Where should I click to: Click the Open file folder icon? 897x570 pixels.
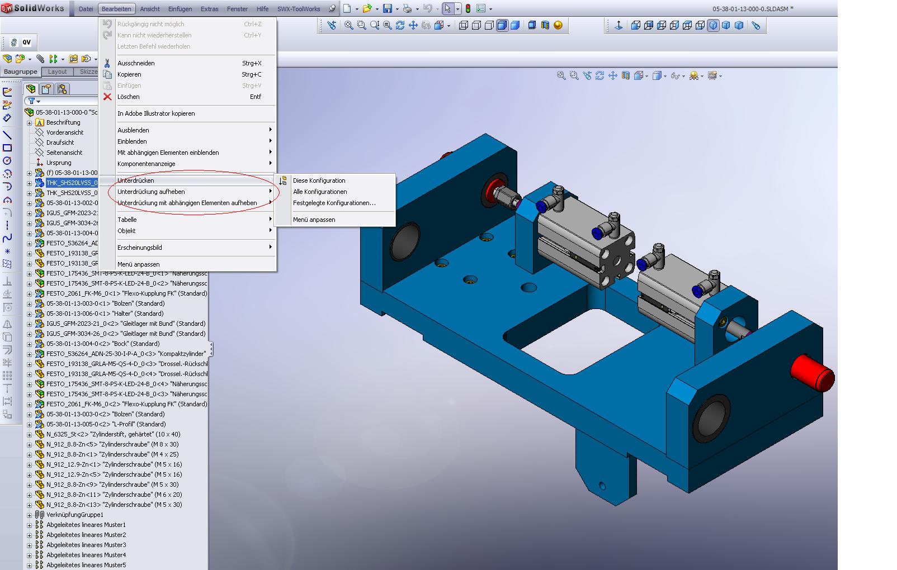[367, 8]
